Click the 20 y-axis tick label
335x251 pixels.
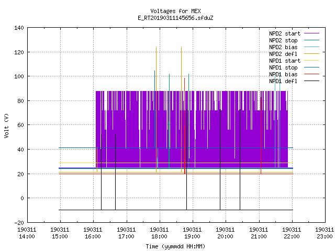pyautogui.click(x=21, y=174)
